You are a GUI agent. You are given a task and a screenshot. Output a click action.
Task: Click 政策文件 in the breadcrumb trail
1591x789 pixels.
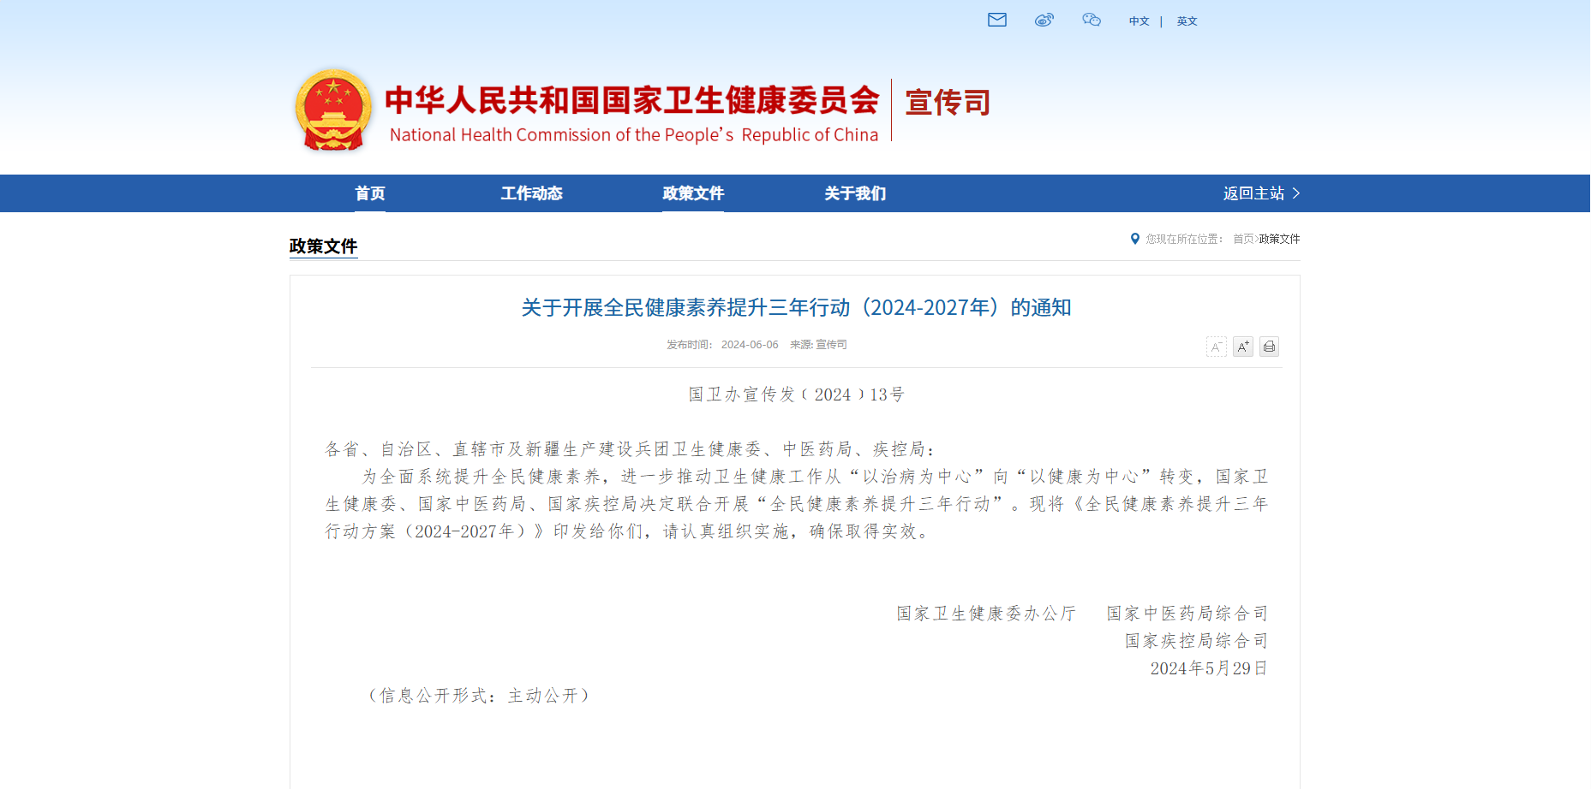[x=1279, y=239]
